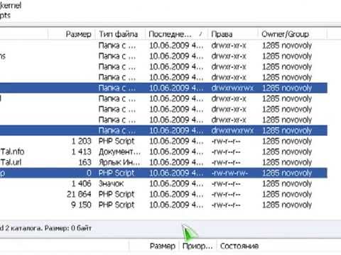Click the owner cell in the 9 150 row

point(287,205)
